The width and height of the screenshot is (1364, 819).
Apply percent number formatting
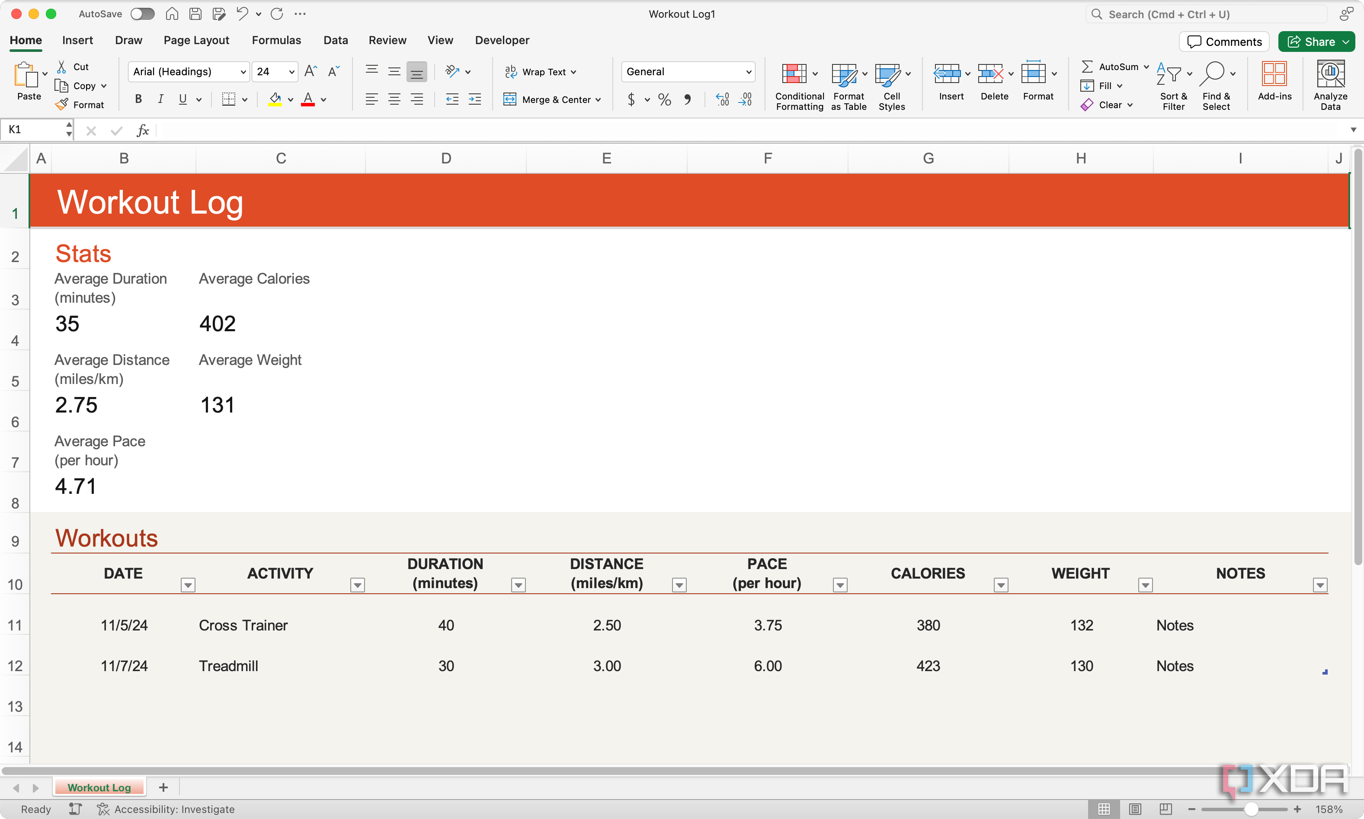664,99
